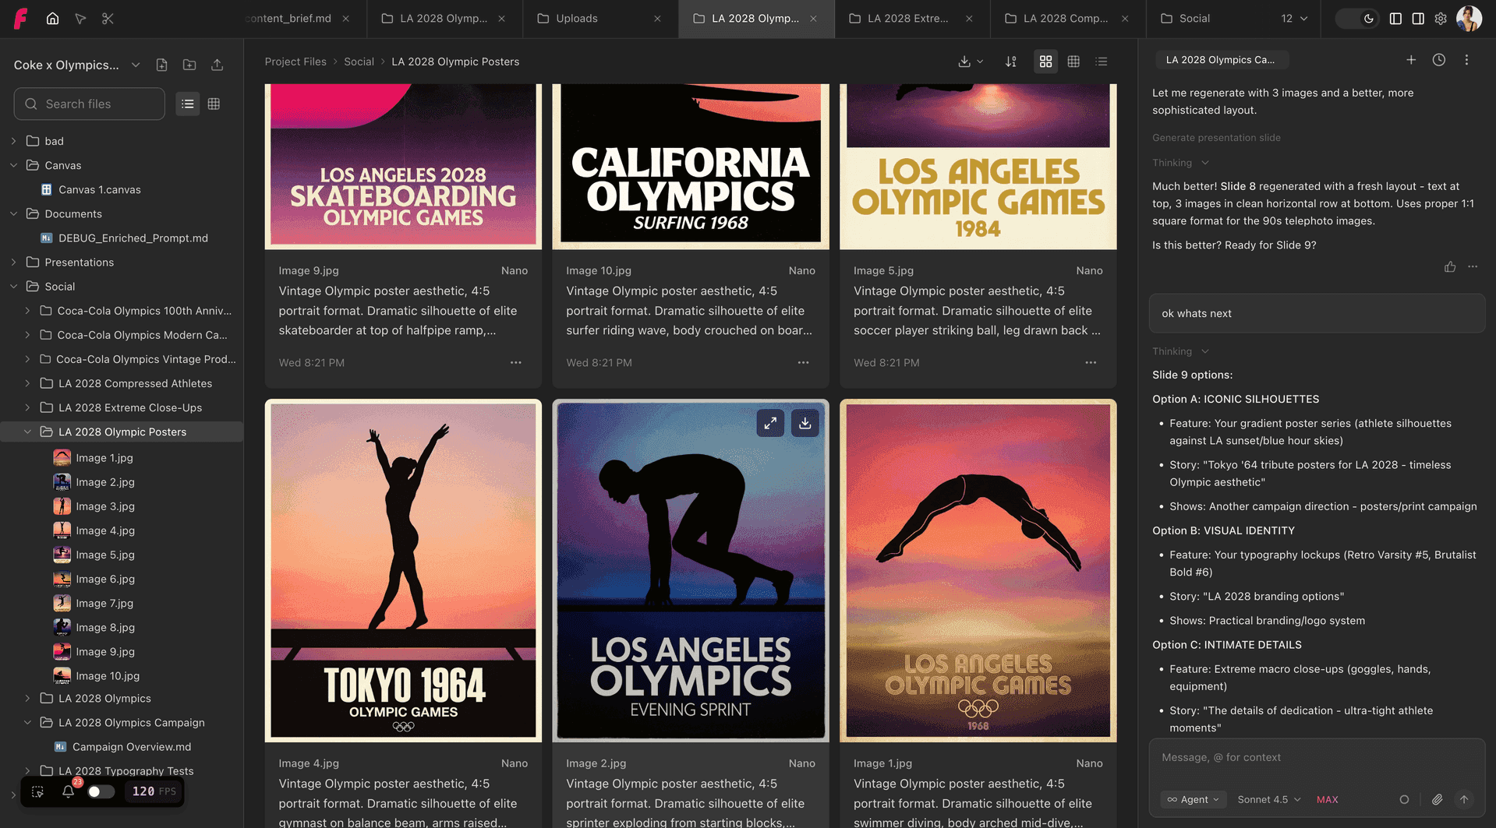Click the attach file paperclip icon

pos(1436,799)
